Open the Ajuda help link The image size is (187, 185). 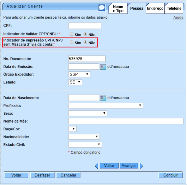point(178,17)
